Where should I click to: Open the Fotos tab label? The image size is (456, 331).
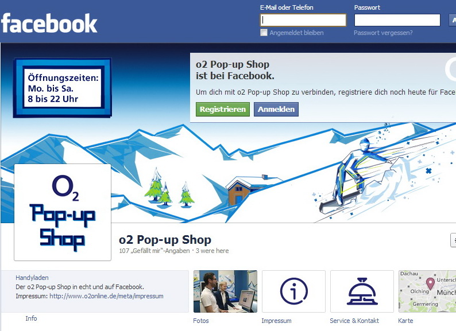coord(201,321)
